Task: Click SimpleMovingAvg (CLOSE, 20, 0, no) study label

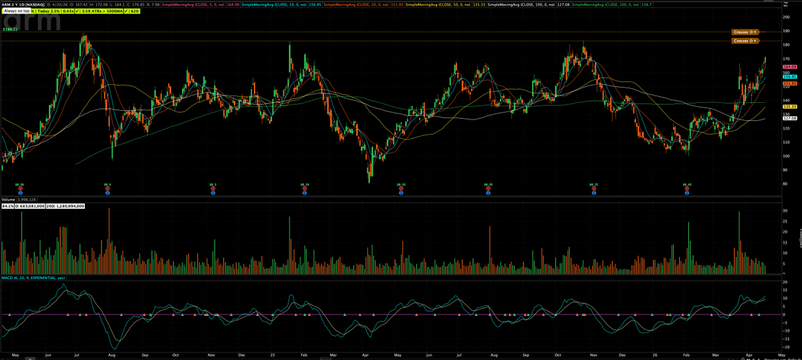Action: pyautogui.click(x=356, y=5)
